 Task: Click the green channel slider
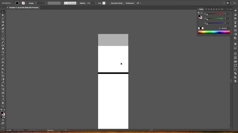[x=215, y=18]
